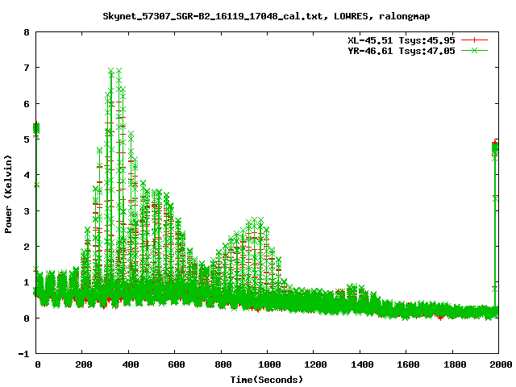This screenshot has width=516, height=387.
Task: Click the x-axis tick label 600
Action: [176, 364]
